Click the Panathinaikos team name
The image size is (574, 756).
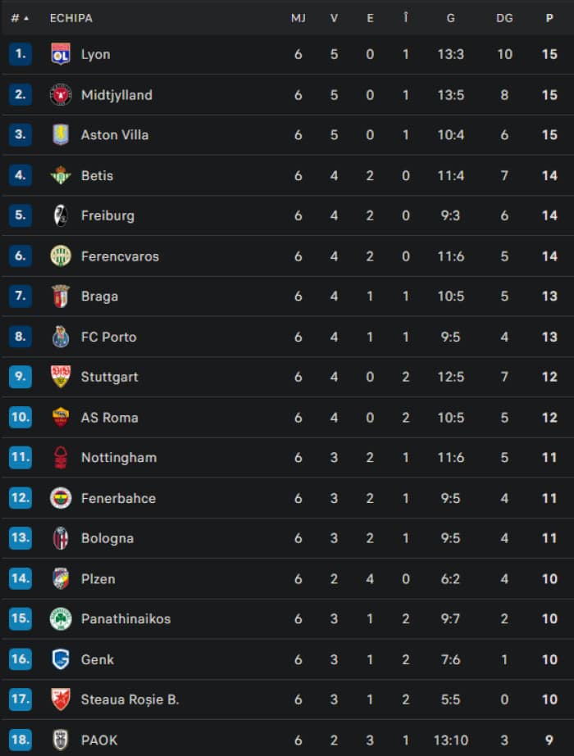coord(125,619)
